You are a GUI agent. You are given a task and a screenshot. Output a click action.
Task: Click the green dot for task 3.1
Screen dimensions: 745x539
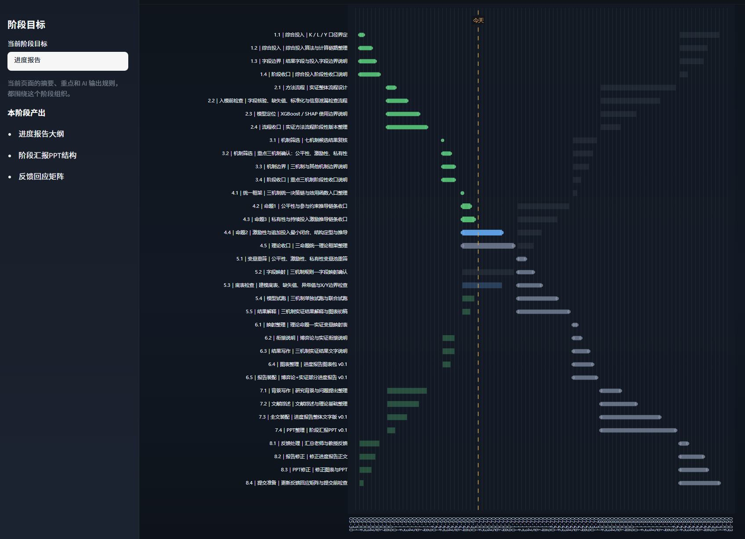coord(443,140)
